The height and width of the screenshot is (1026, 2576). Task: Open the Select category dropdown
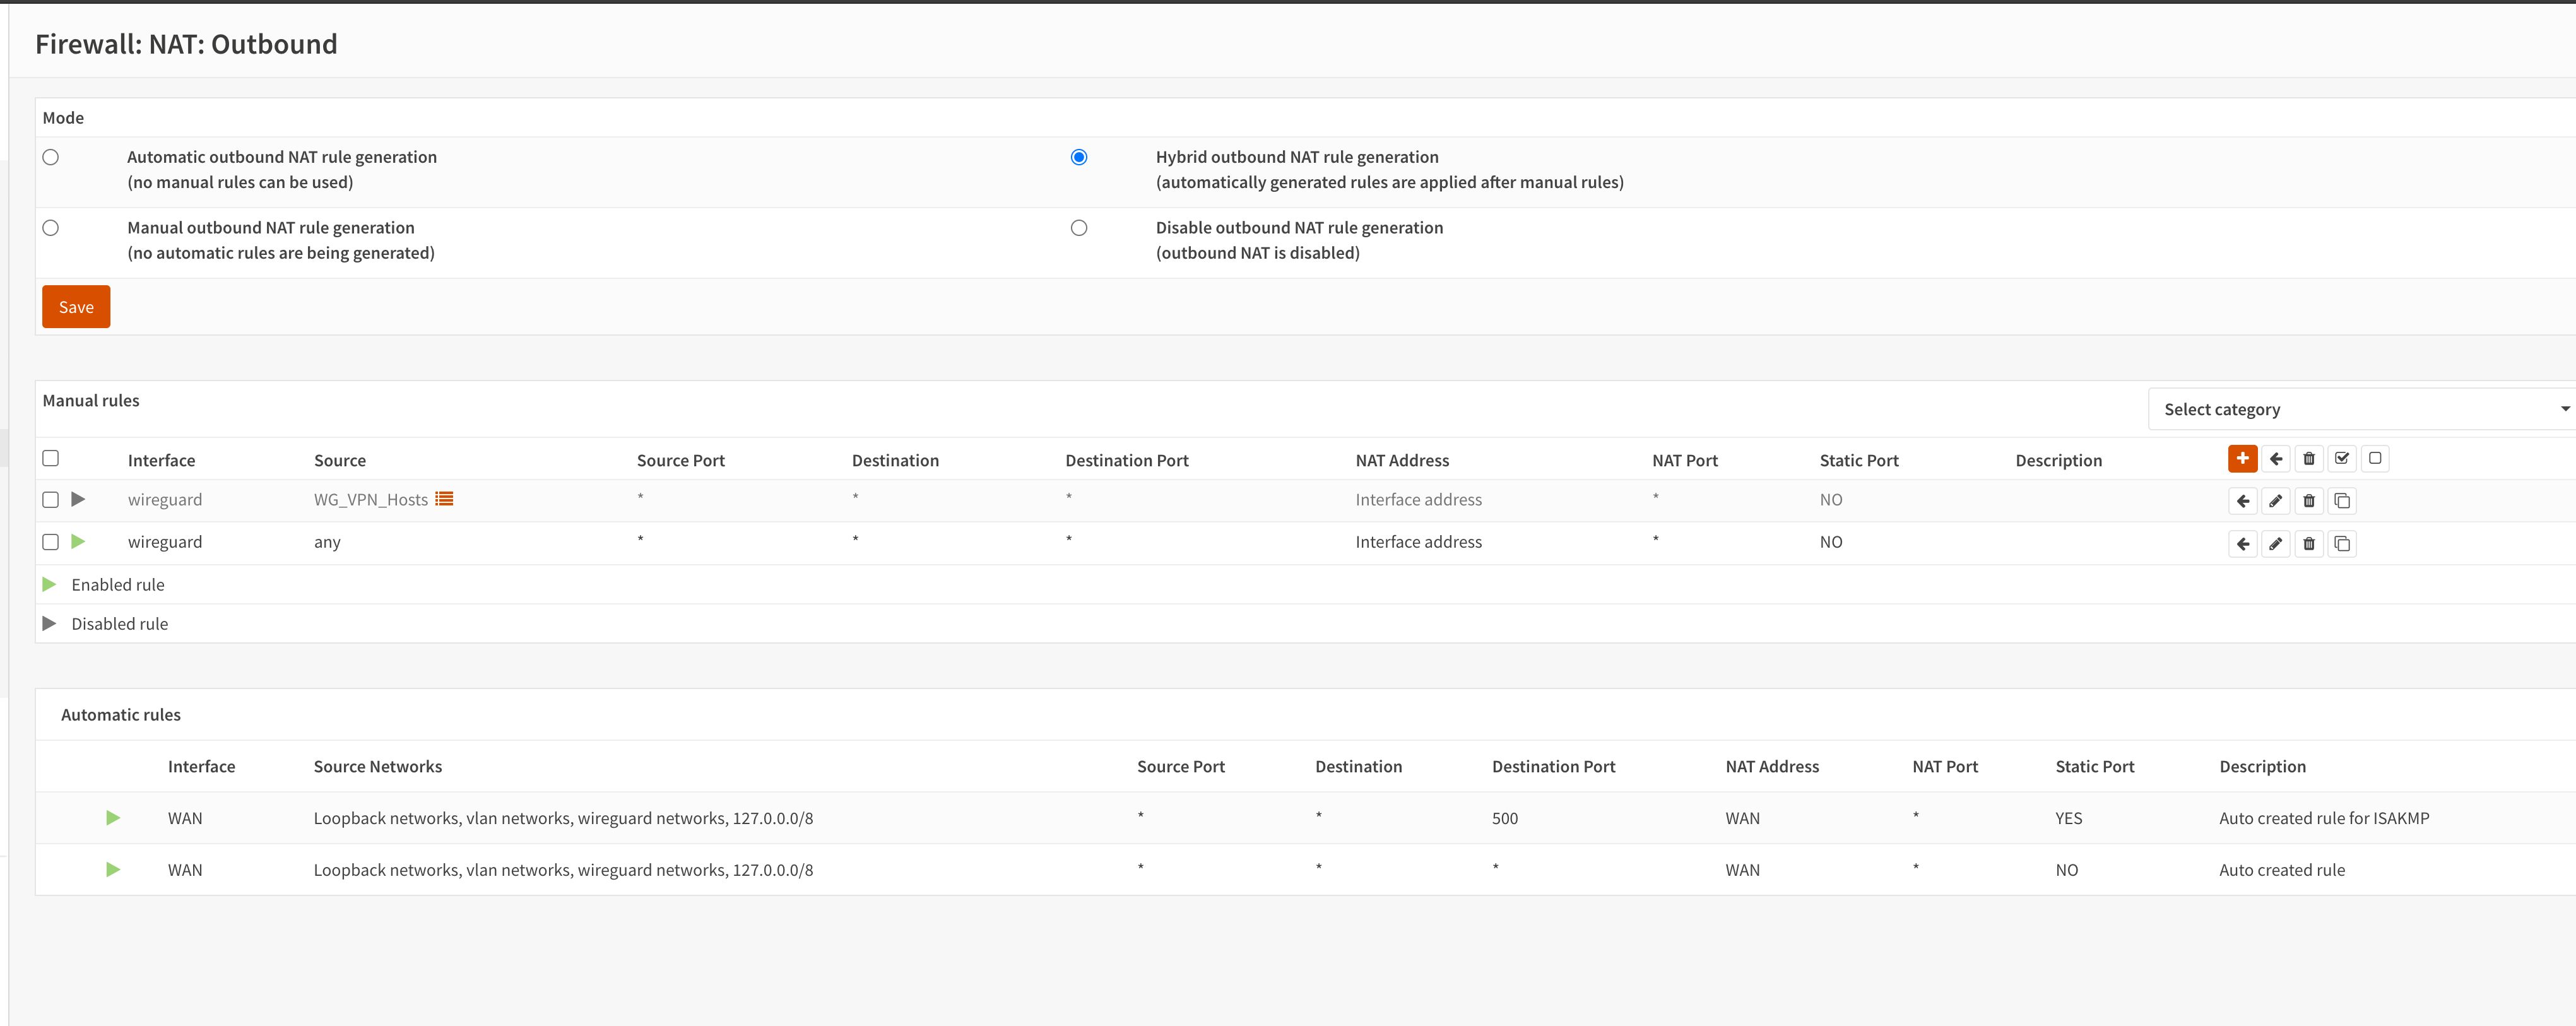tap(2362, 409)
